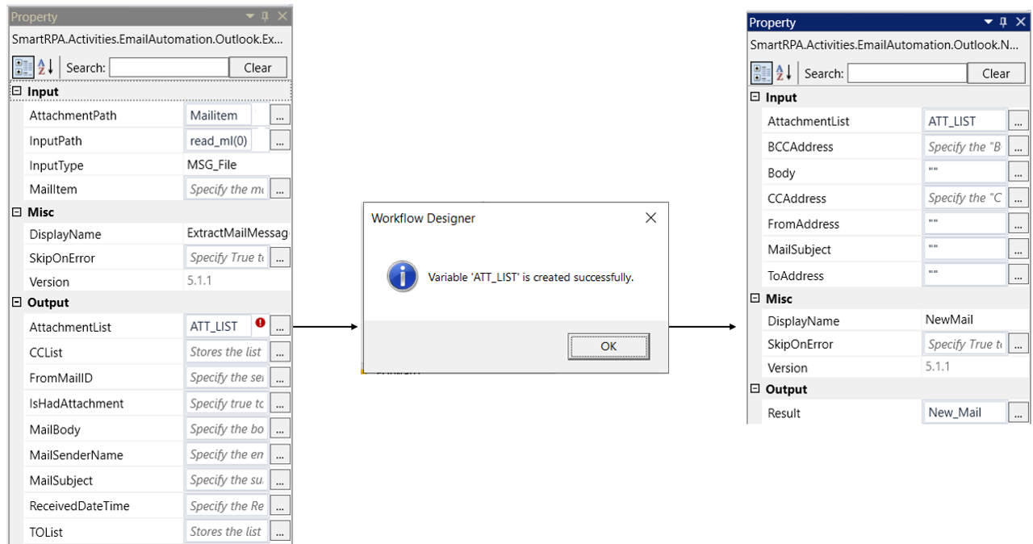Click the Search box in NewMail Property panel
1033x544 pixels.
906,73
